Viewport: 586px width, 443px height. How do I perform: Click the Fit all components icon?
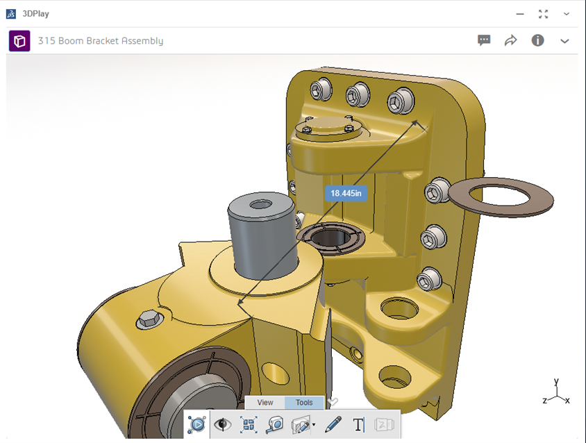[x=249, y=424]
